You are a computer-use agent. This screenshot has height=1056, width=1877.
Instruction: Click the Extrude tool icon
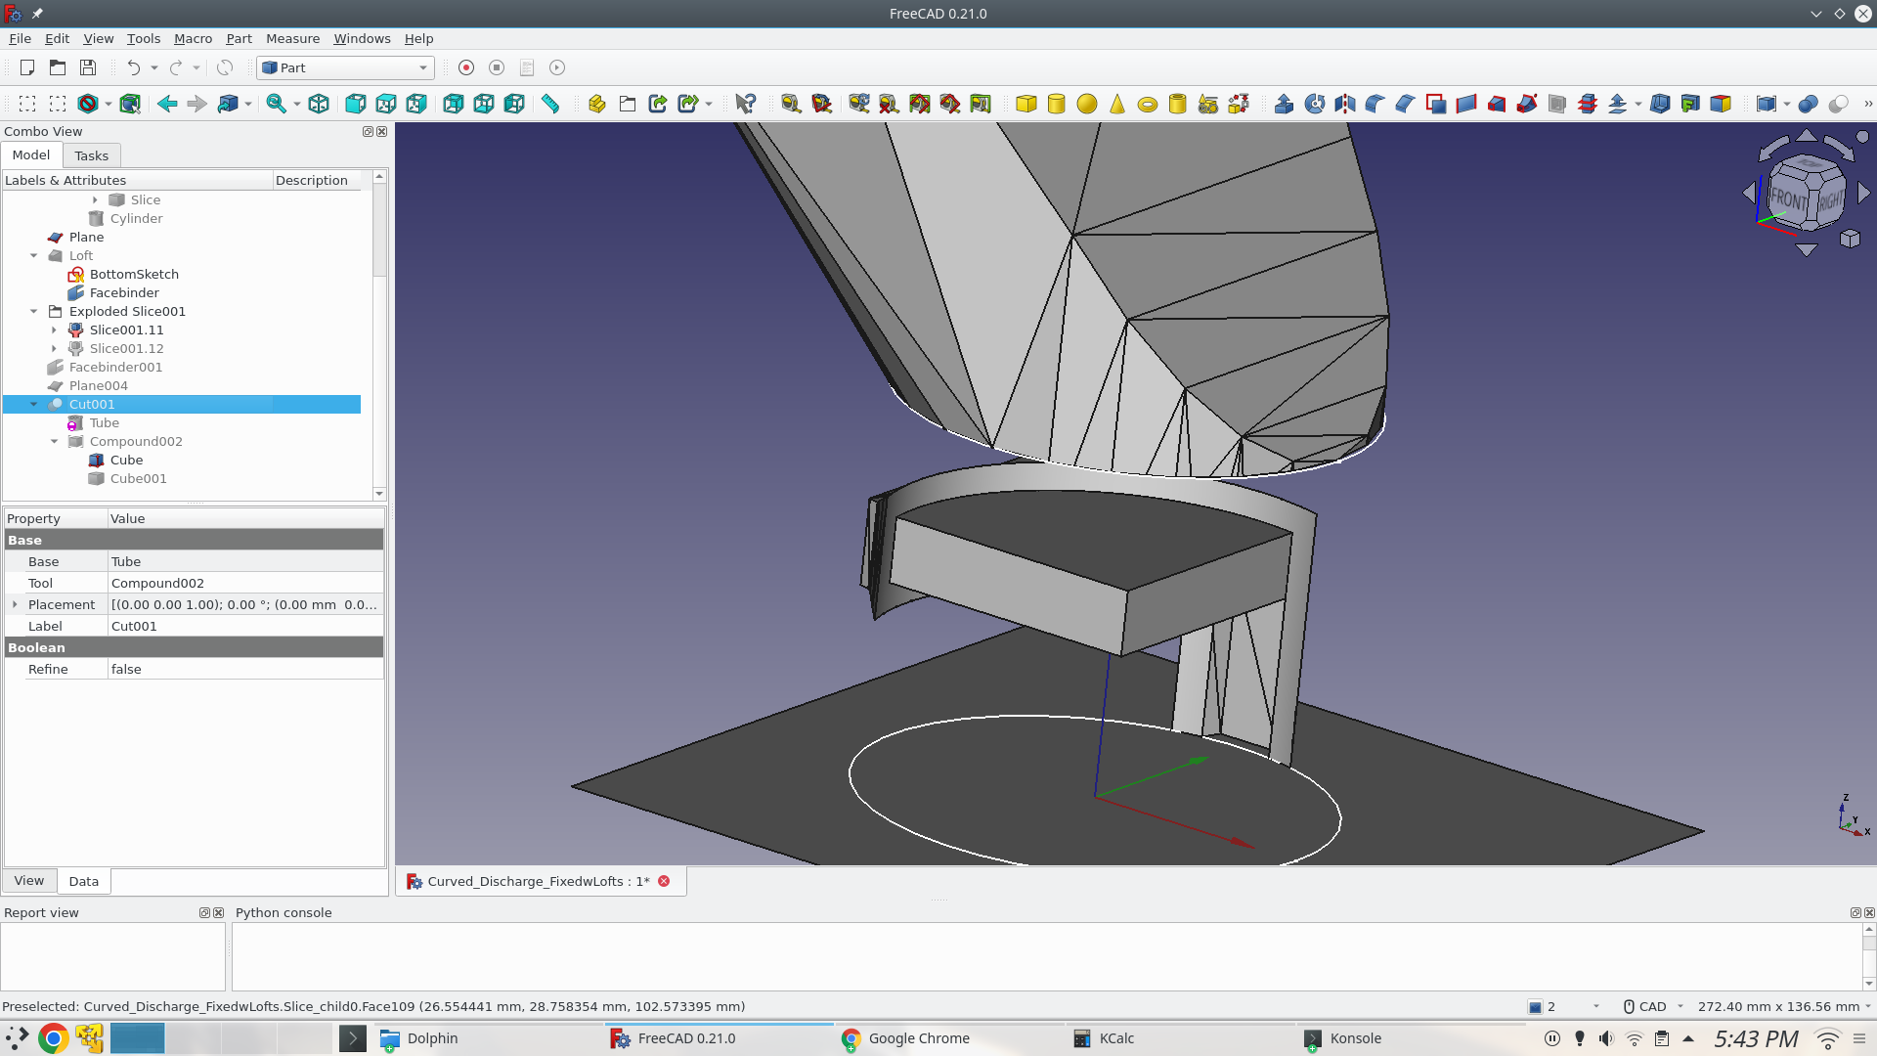1285,104
